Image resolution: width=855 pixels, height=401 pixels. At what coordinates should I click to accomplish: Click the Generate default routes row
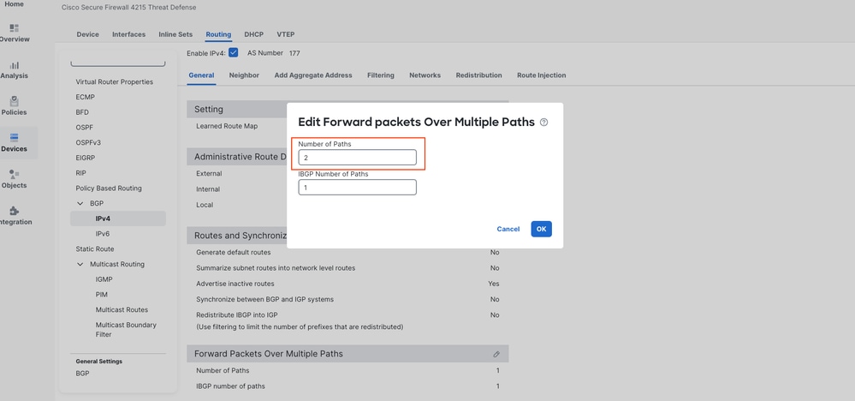click(347, 253)
